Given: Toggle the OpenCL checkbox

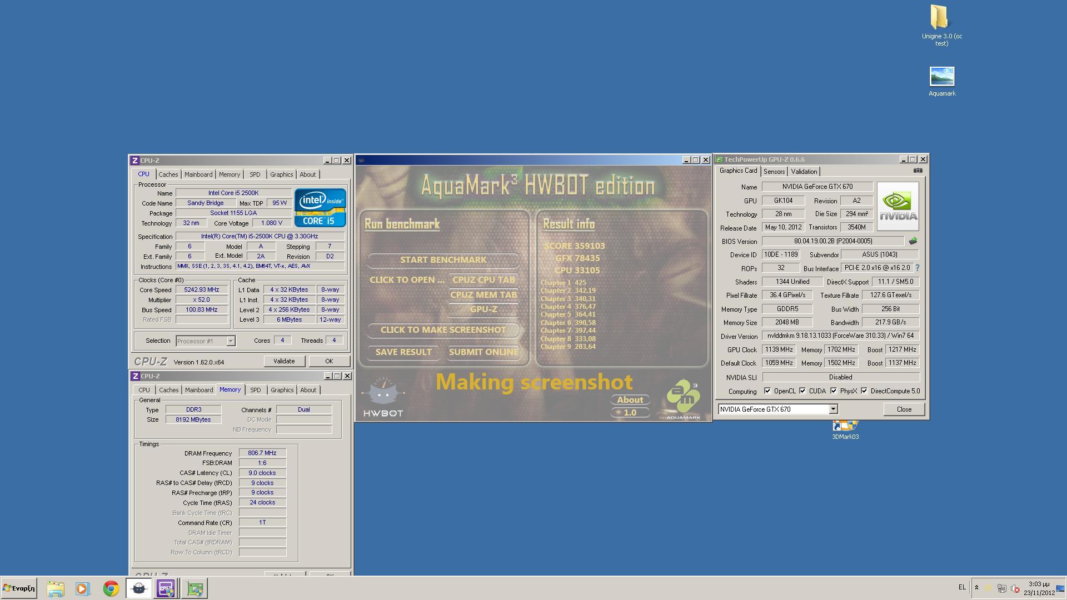Looking at the screenshot, I should tap(767, 391).
